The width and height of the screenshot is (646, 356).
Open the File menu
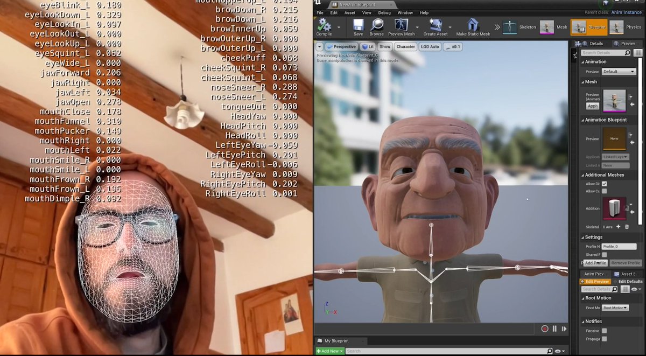click(x=320, y=12)
